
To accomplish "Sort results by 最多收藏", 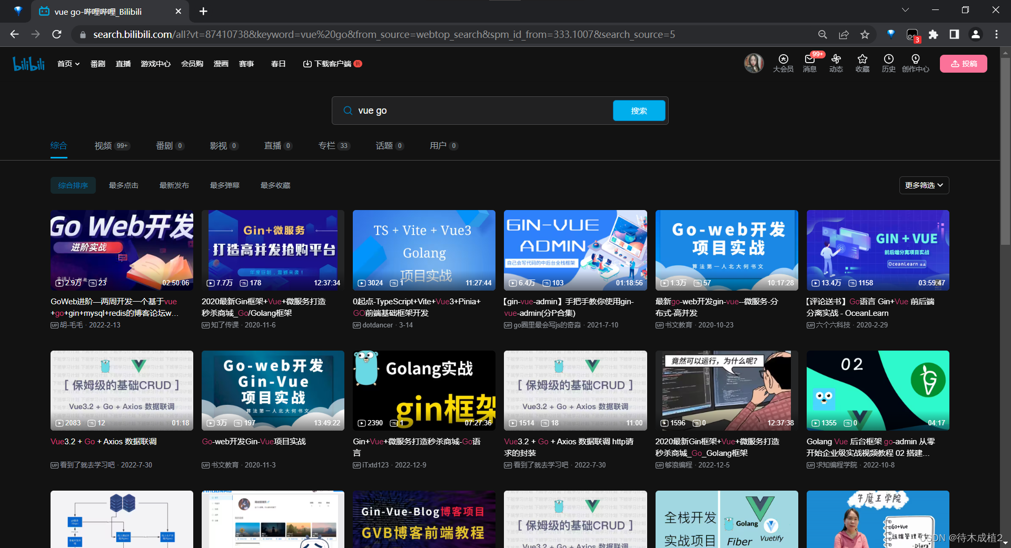I will 275,185.
